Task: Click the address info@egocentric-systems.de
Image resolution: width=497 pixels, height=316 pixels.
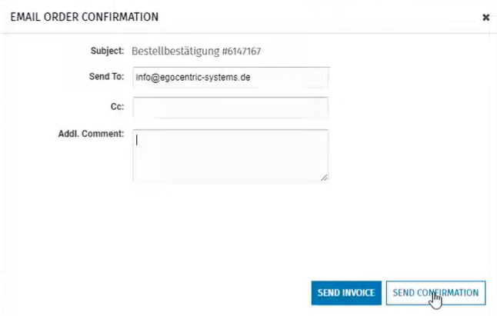Action: coord(192,78)
